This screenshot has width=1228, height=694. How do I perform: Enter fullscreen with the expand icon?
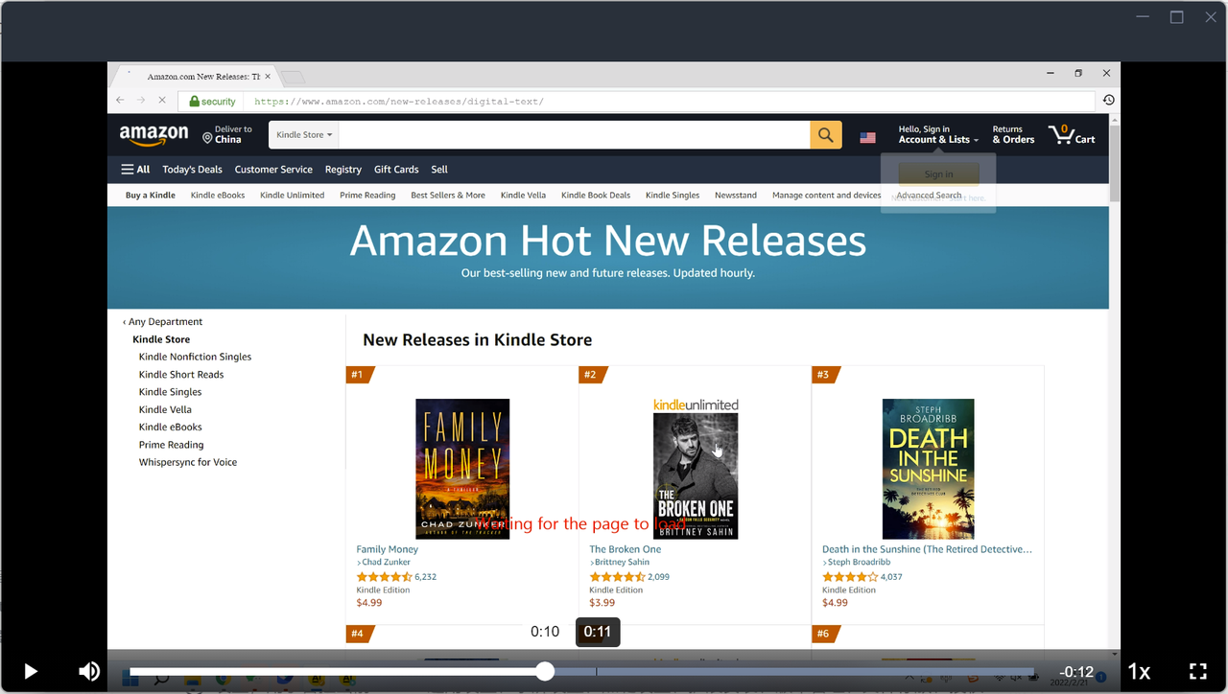click(1197, 671)
